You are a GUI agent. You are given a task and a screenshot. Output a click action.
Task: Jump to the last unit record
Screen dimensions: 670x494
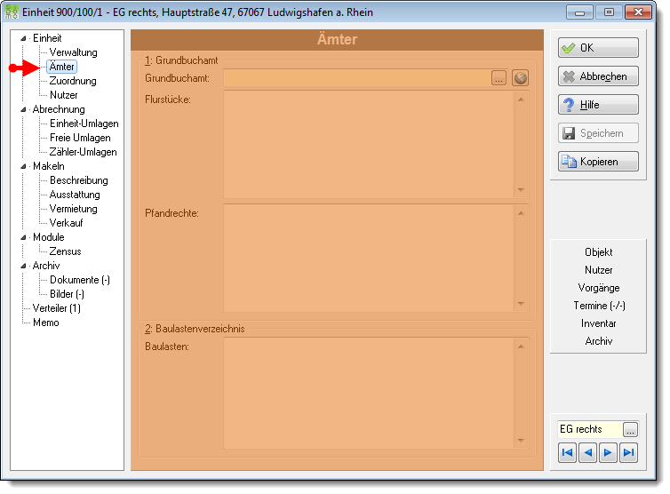(628, 452)
